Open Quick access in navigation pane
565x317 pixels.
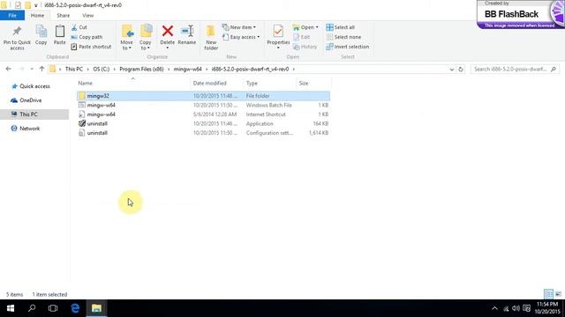(34, 86)
